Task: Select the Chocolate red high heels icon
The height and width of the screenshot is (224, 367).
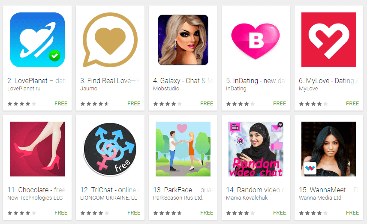Action: [x=37, y=149]
